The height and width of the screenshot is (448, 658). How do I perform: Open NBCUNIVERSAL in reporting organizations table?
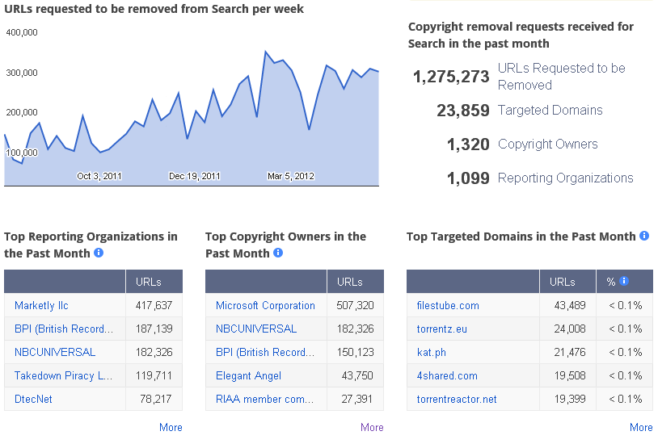tap(55, 352)
